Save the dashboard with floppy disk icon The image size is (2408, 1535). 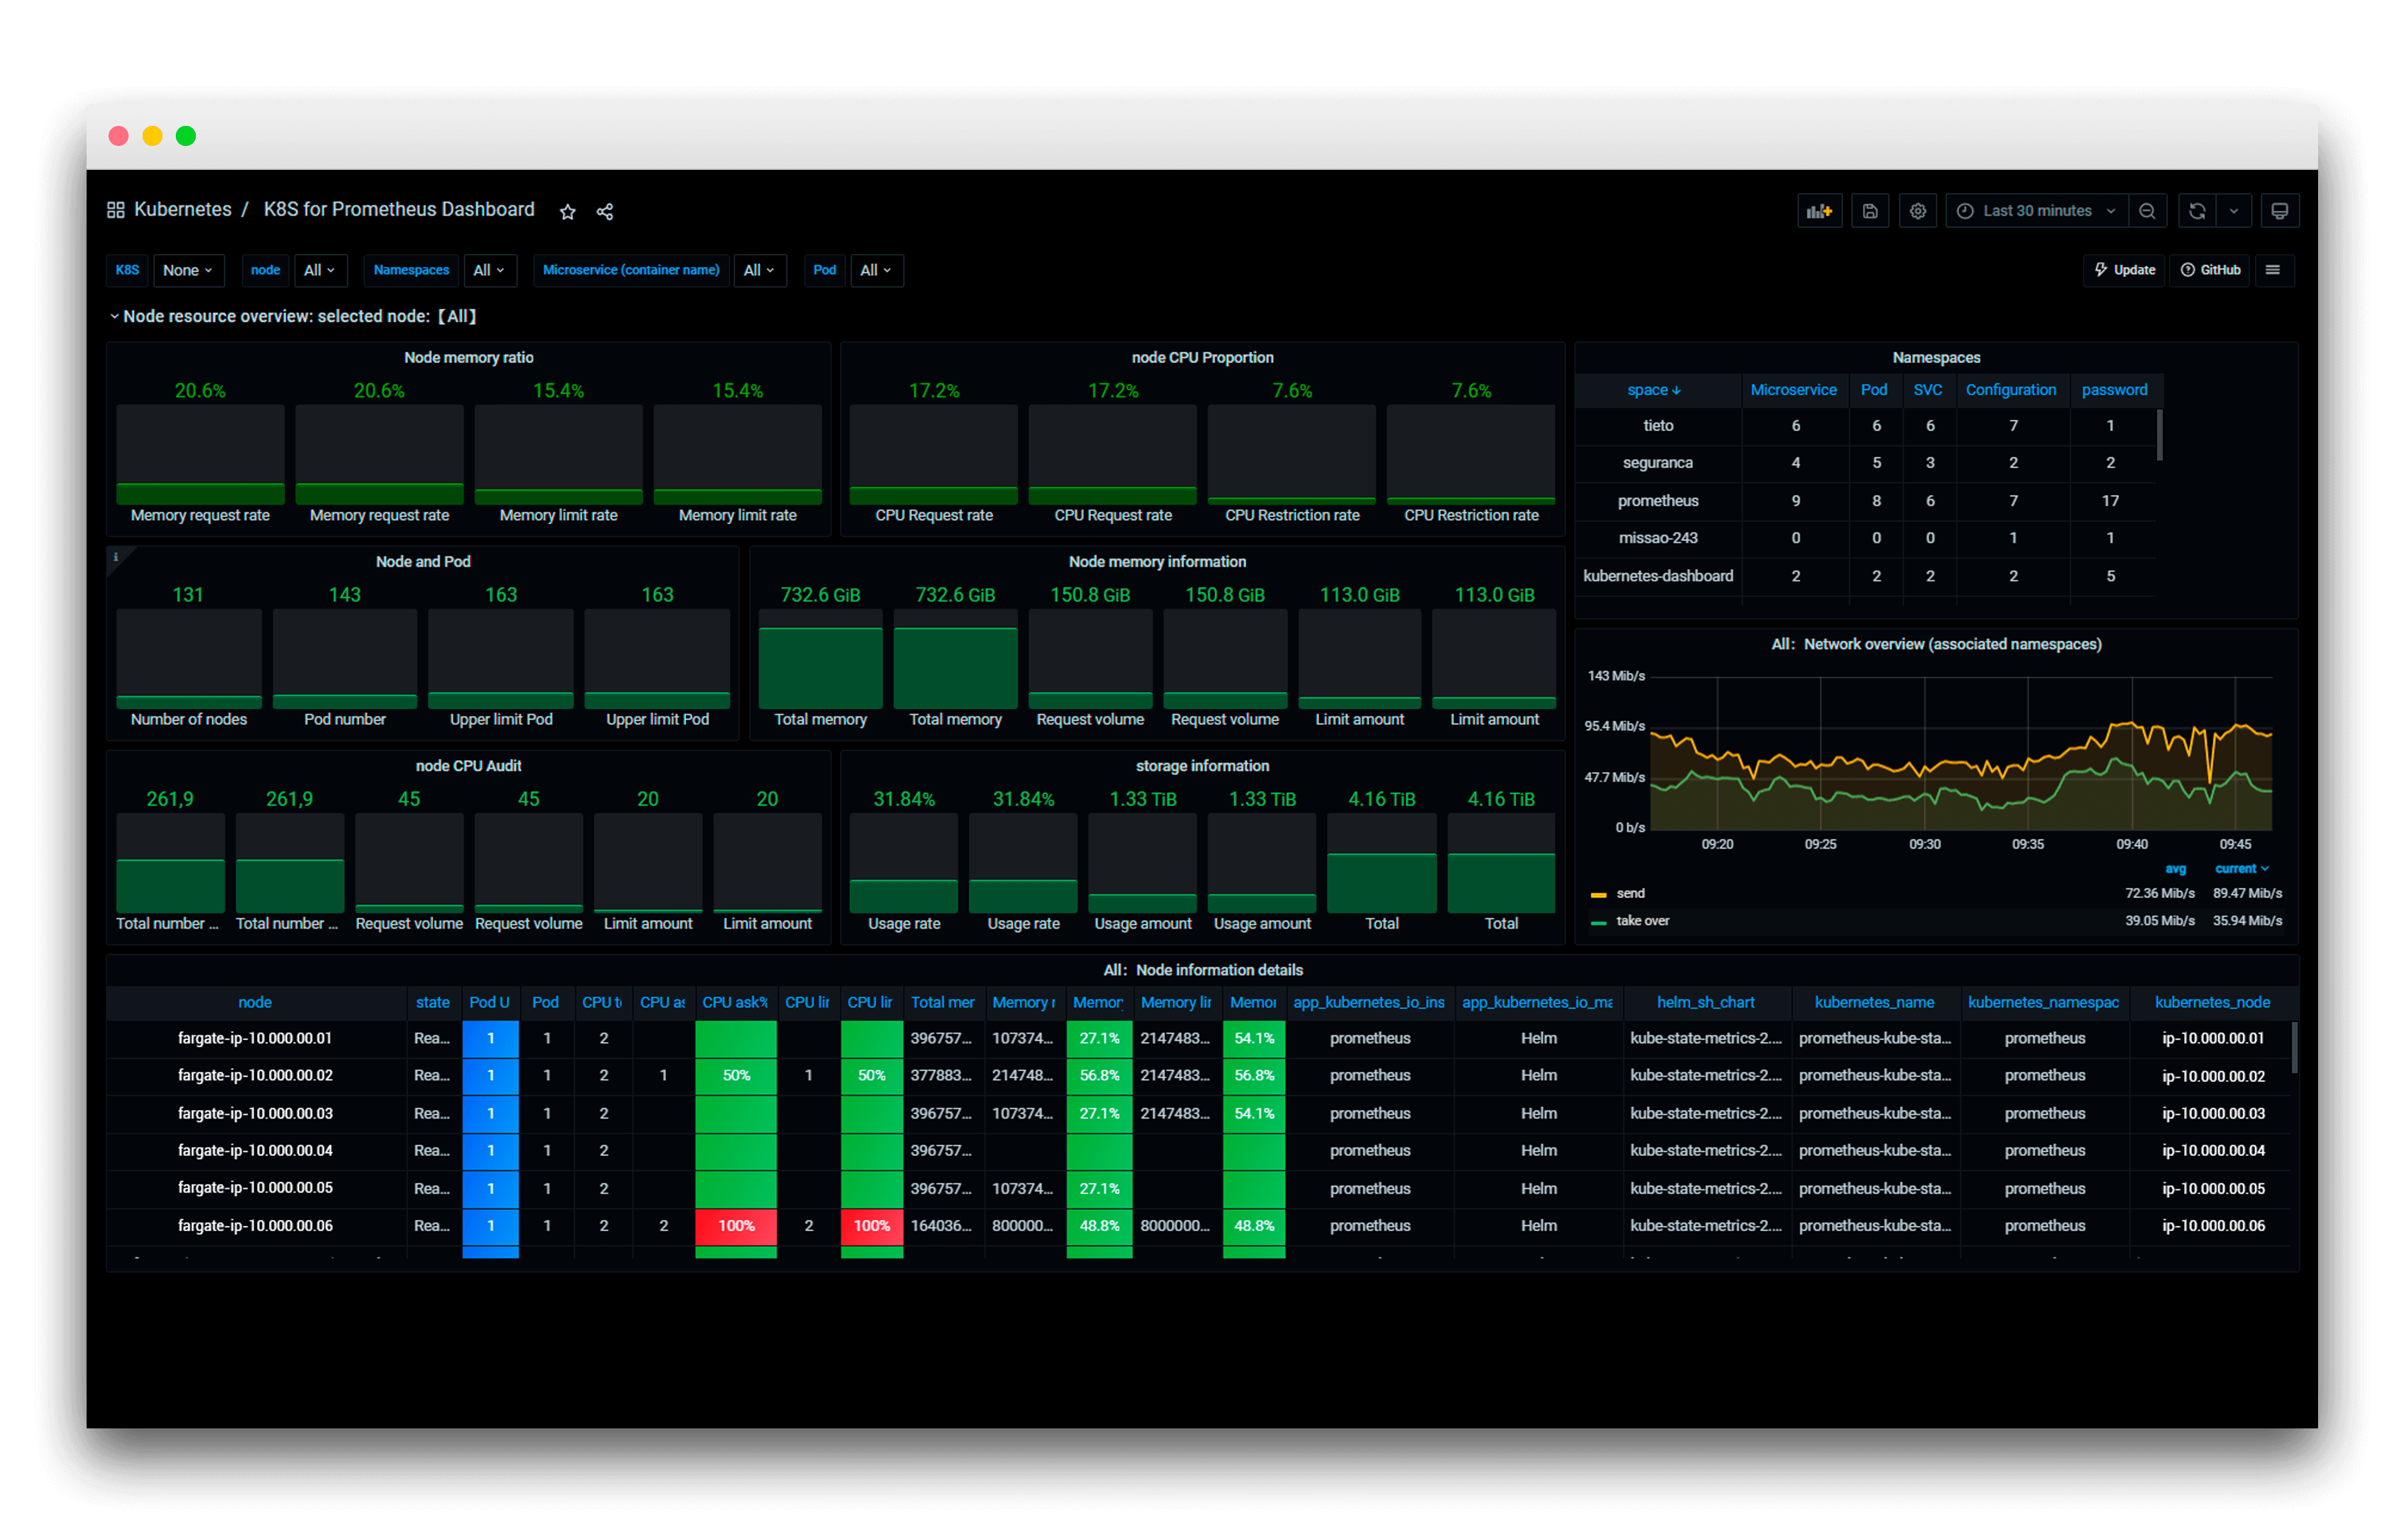tap(1870, 211)
